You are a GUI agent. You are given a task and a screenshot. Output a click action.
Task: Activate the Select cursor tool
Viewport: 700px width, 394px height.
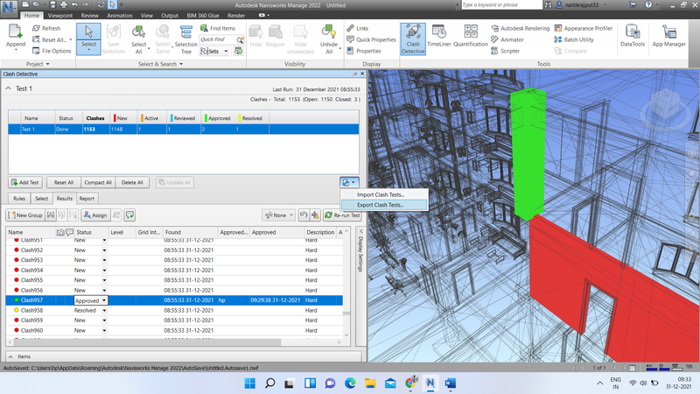(x=88, y=39)
